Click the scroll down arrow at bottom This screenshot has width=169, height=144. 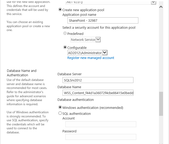tap(161, 143)
